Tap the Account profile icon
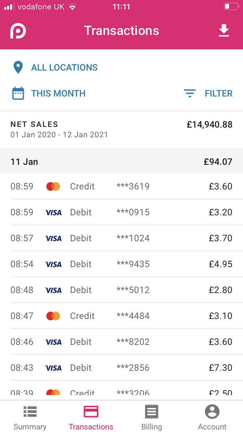The height and width of the screenshot is (432, 243). (x=212, y=412)
